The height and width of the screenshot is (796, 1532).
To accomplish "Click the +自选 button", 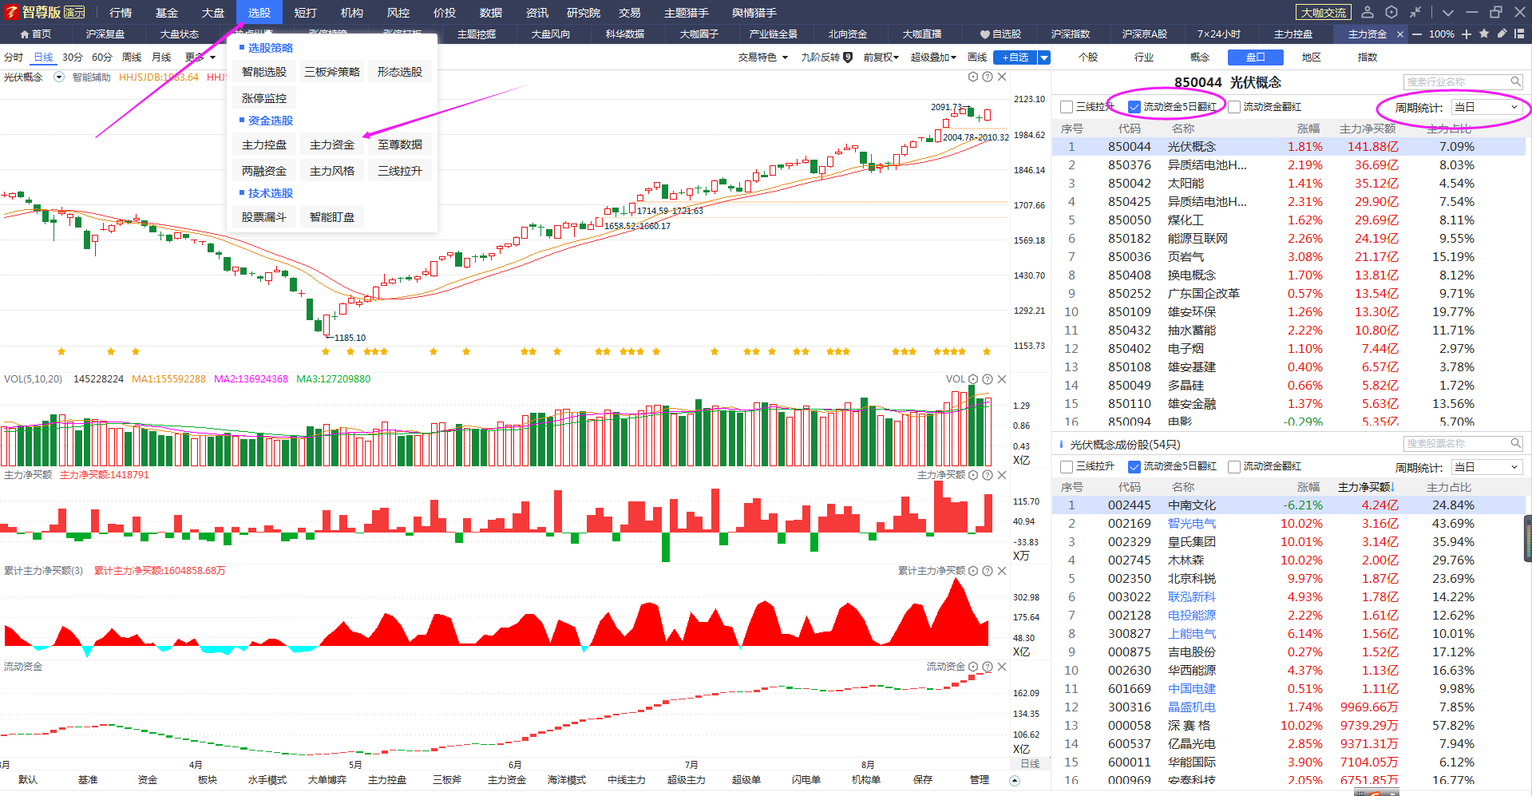I will 1015,57.
